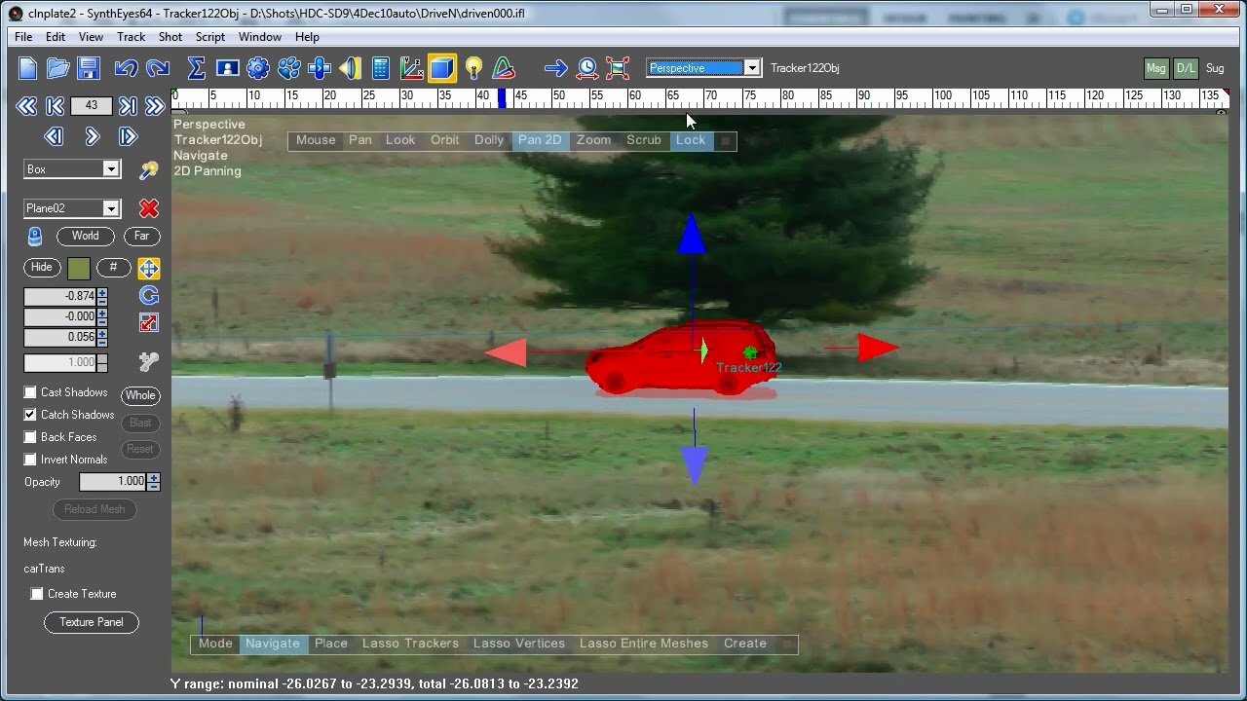
Task: Open the Shot menu
Action: [170, 37]
